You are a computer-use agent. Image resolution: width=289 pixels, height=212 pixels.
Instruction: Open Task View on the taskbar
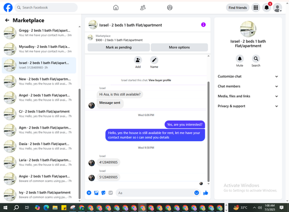pos(27,207)
